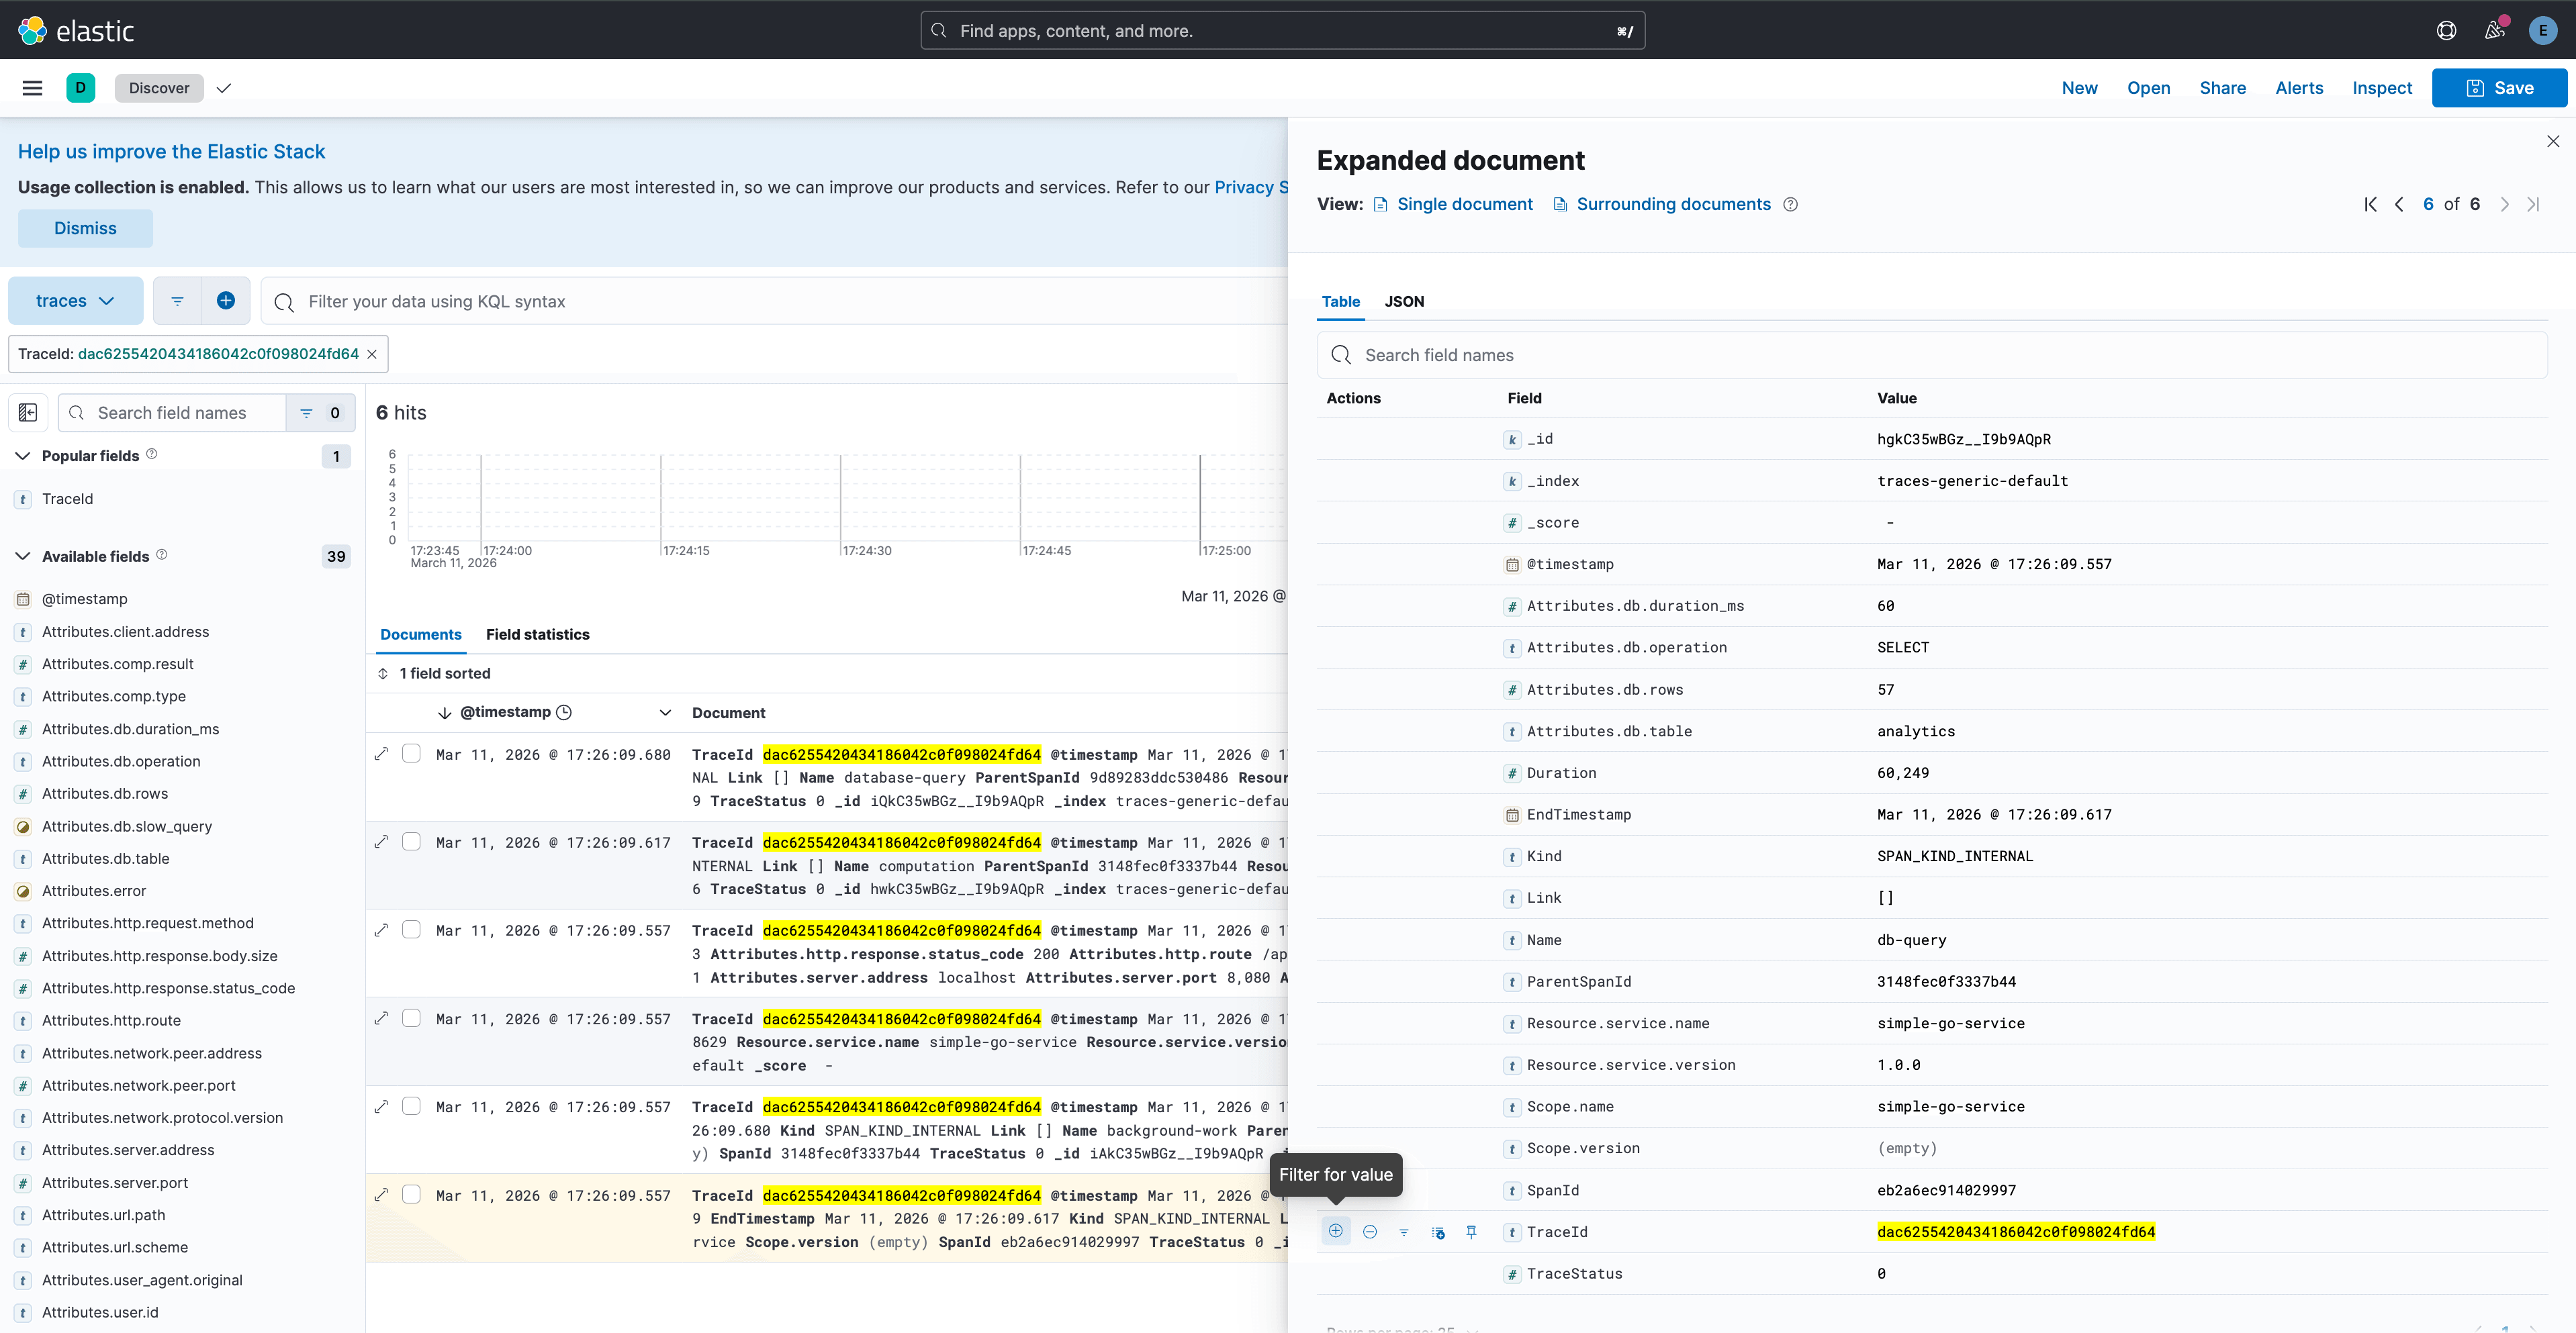Collapse the Popular fields section
2576x1333 pixels.
(23, 456)
